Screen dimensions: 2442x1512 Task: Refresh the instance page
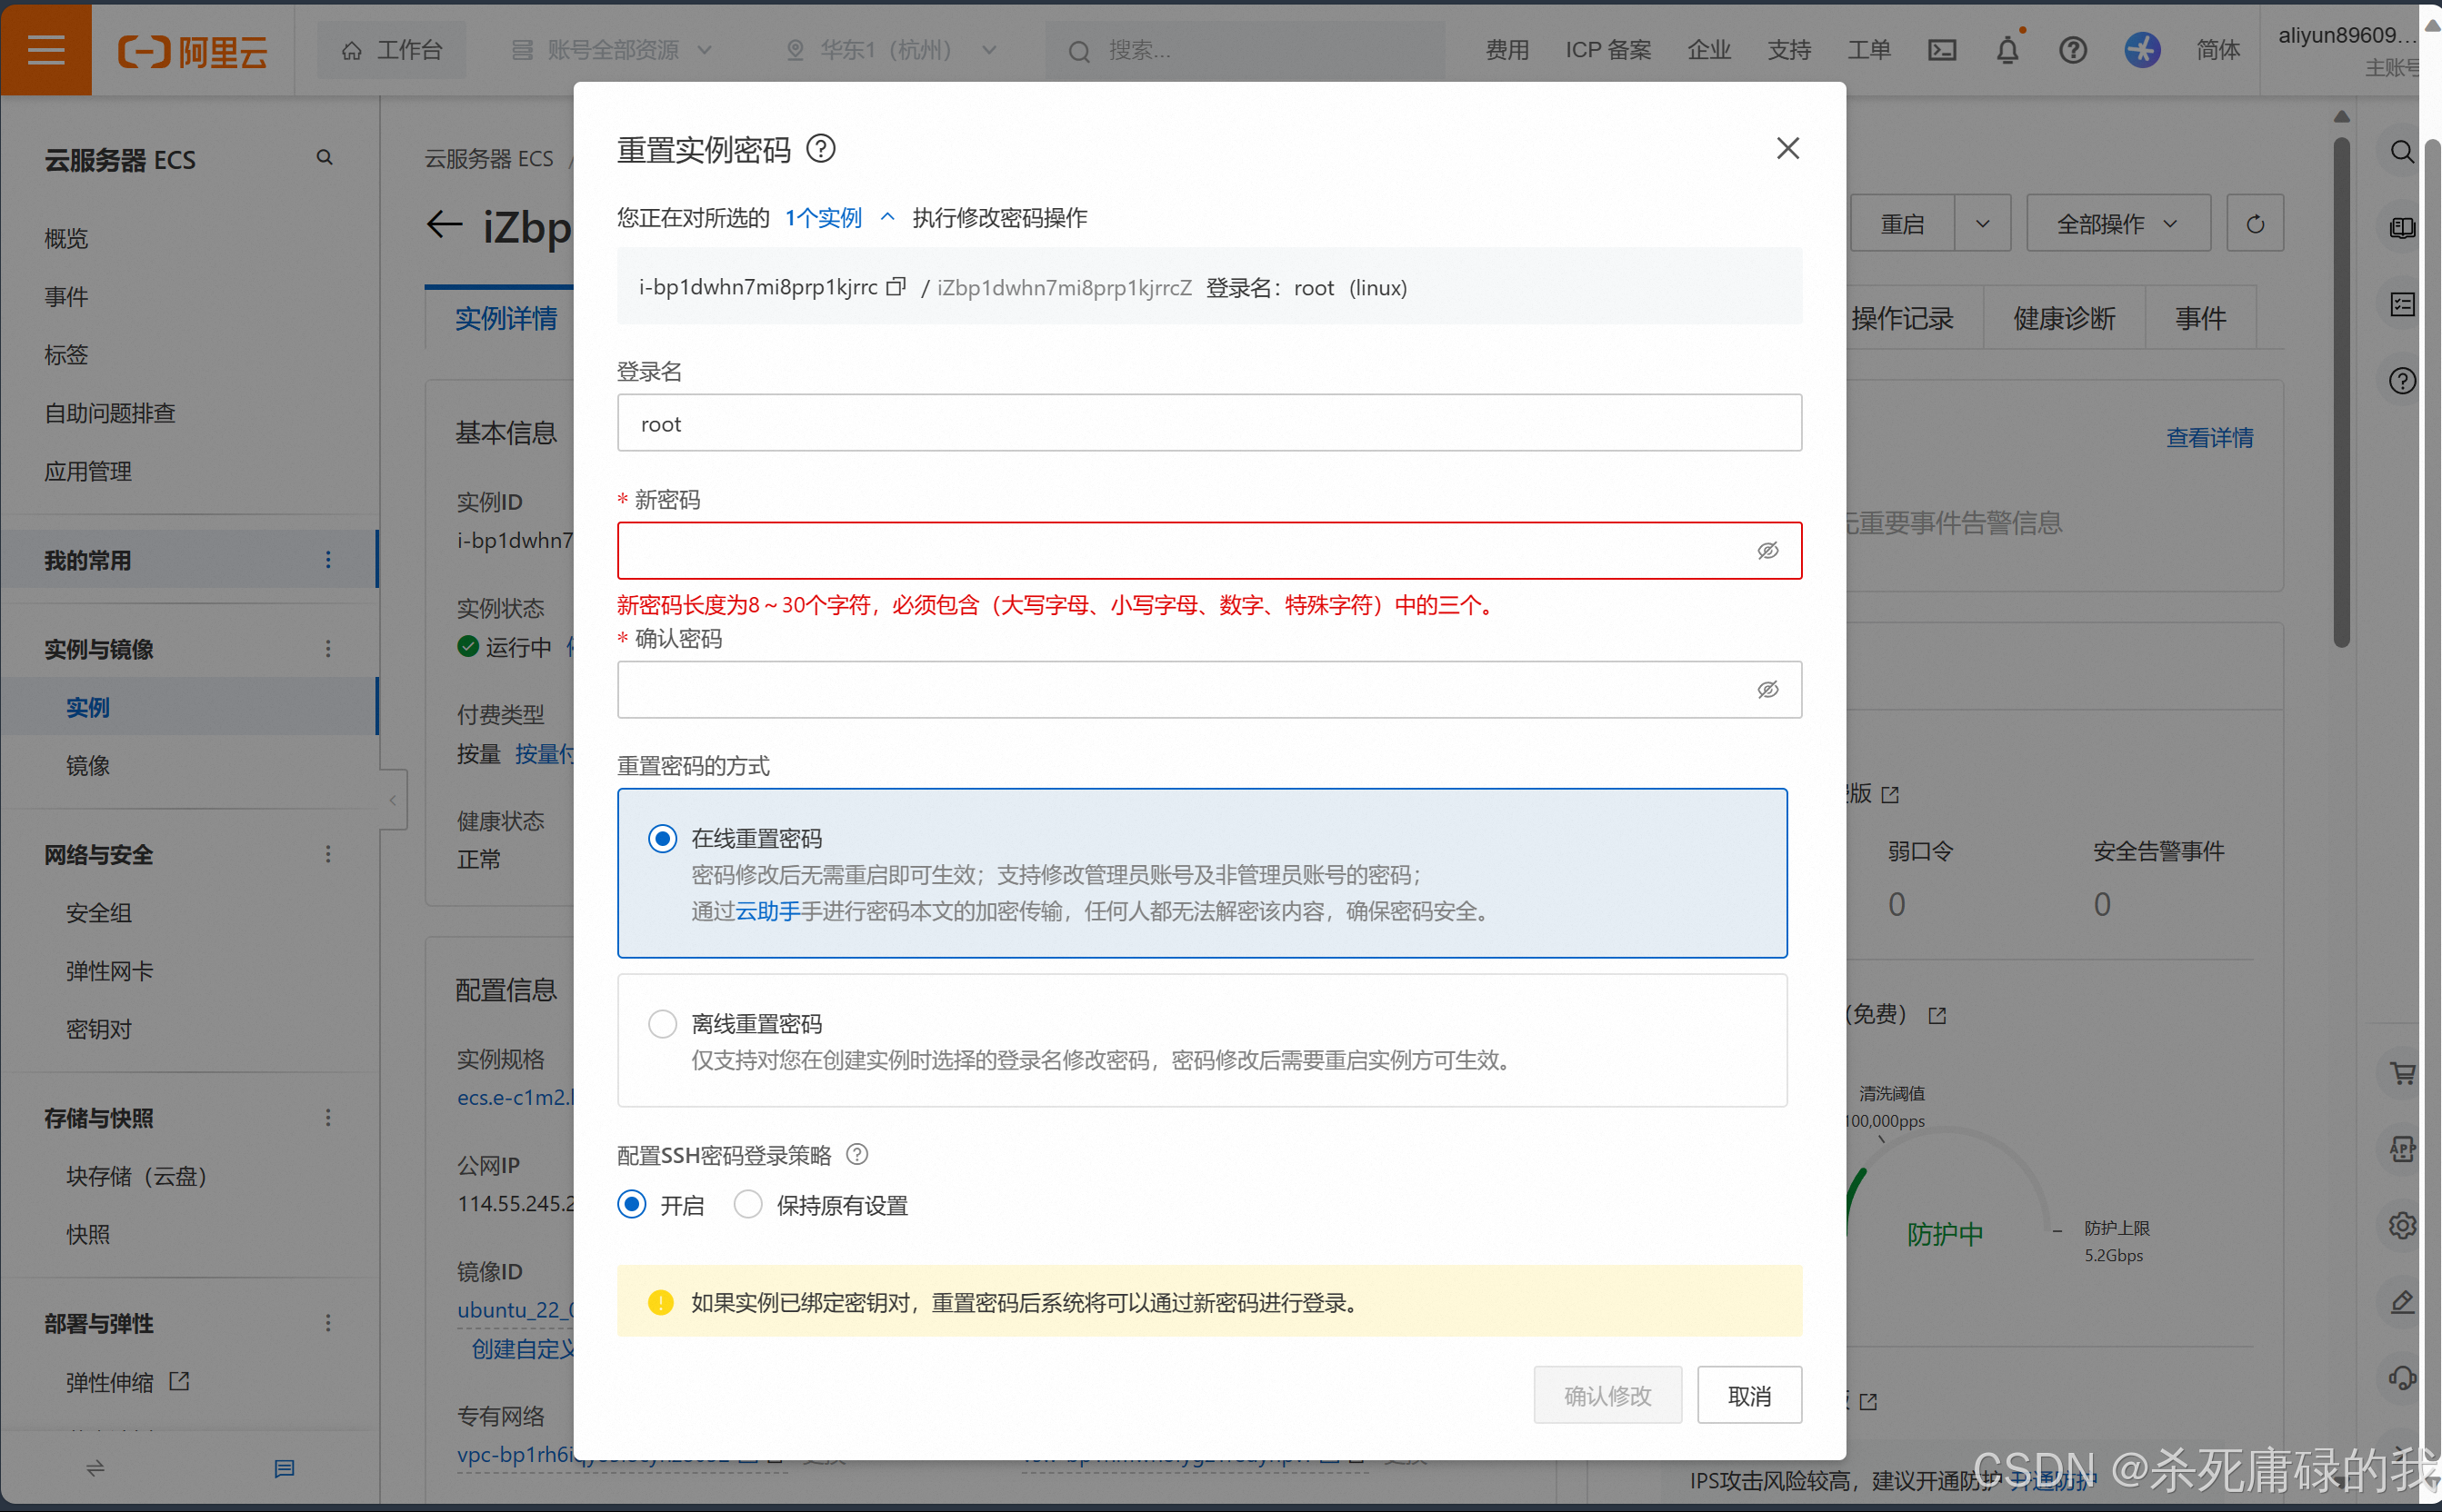coord(2255,223)
